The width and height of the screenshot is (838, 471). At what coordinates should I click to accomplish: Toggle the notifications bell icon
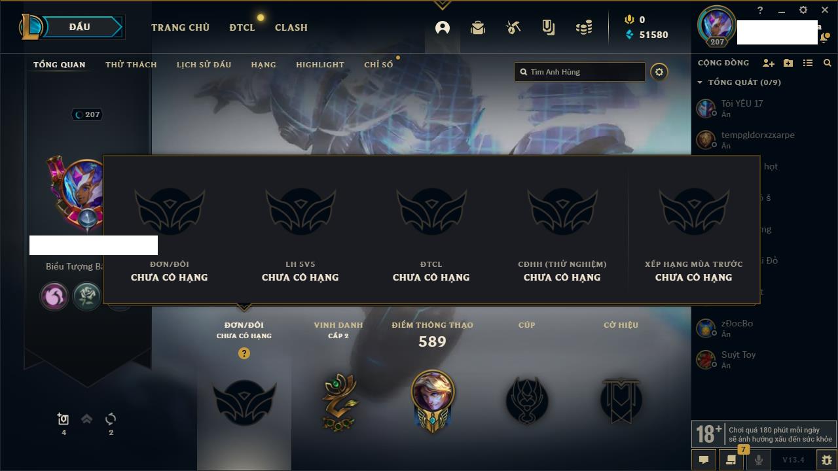click(823, 38)
